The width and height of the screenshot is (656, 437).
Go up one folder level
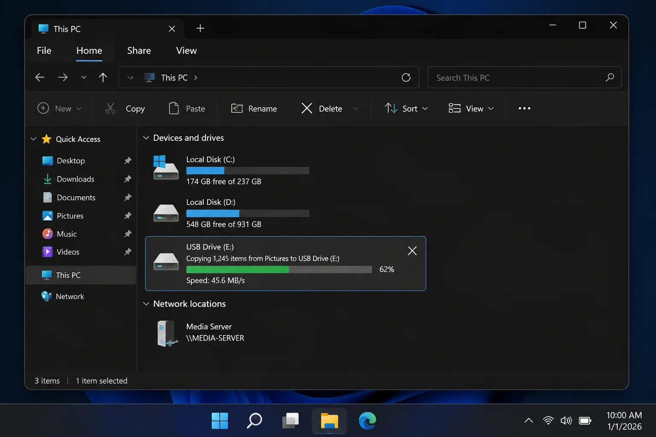point(103,77)
